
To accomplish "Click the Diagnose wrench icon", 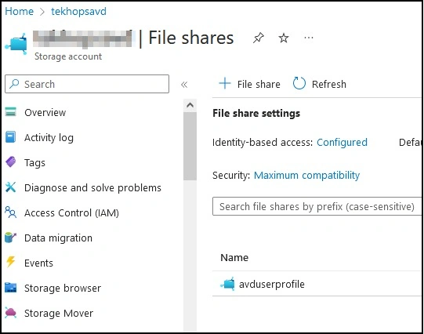I will click(11, 187).
